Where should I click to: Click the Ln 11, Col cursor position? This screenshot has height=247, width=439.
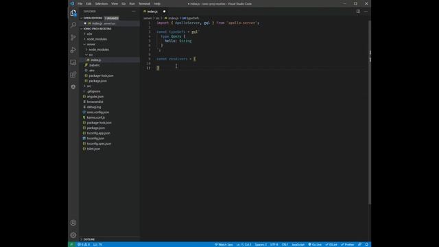coord(244,244)
